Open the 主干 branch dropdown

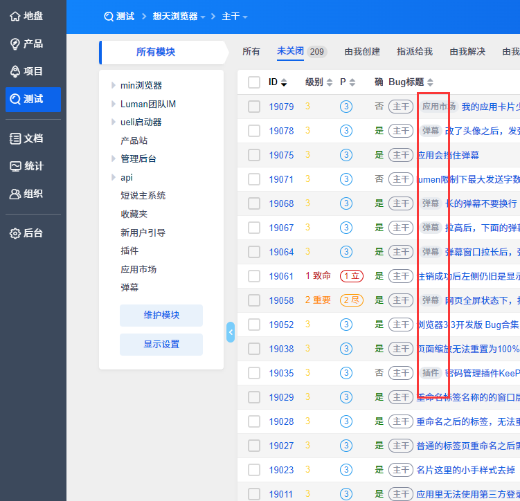click(x=235, y=16)
